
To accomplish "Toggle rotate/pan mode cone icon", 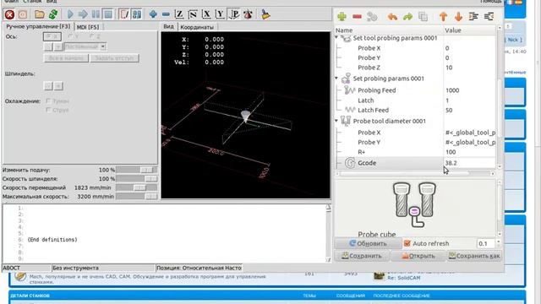I will (x=248, y=14).
